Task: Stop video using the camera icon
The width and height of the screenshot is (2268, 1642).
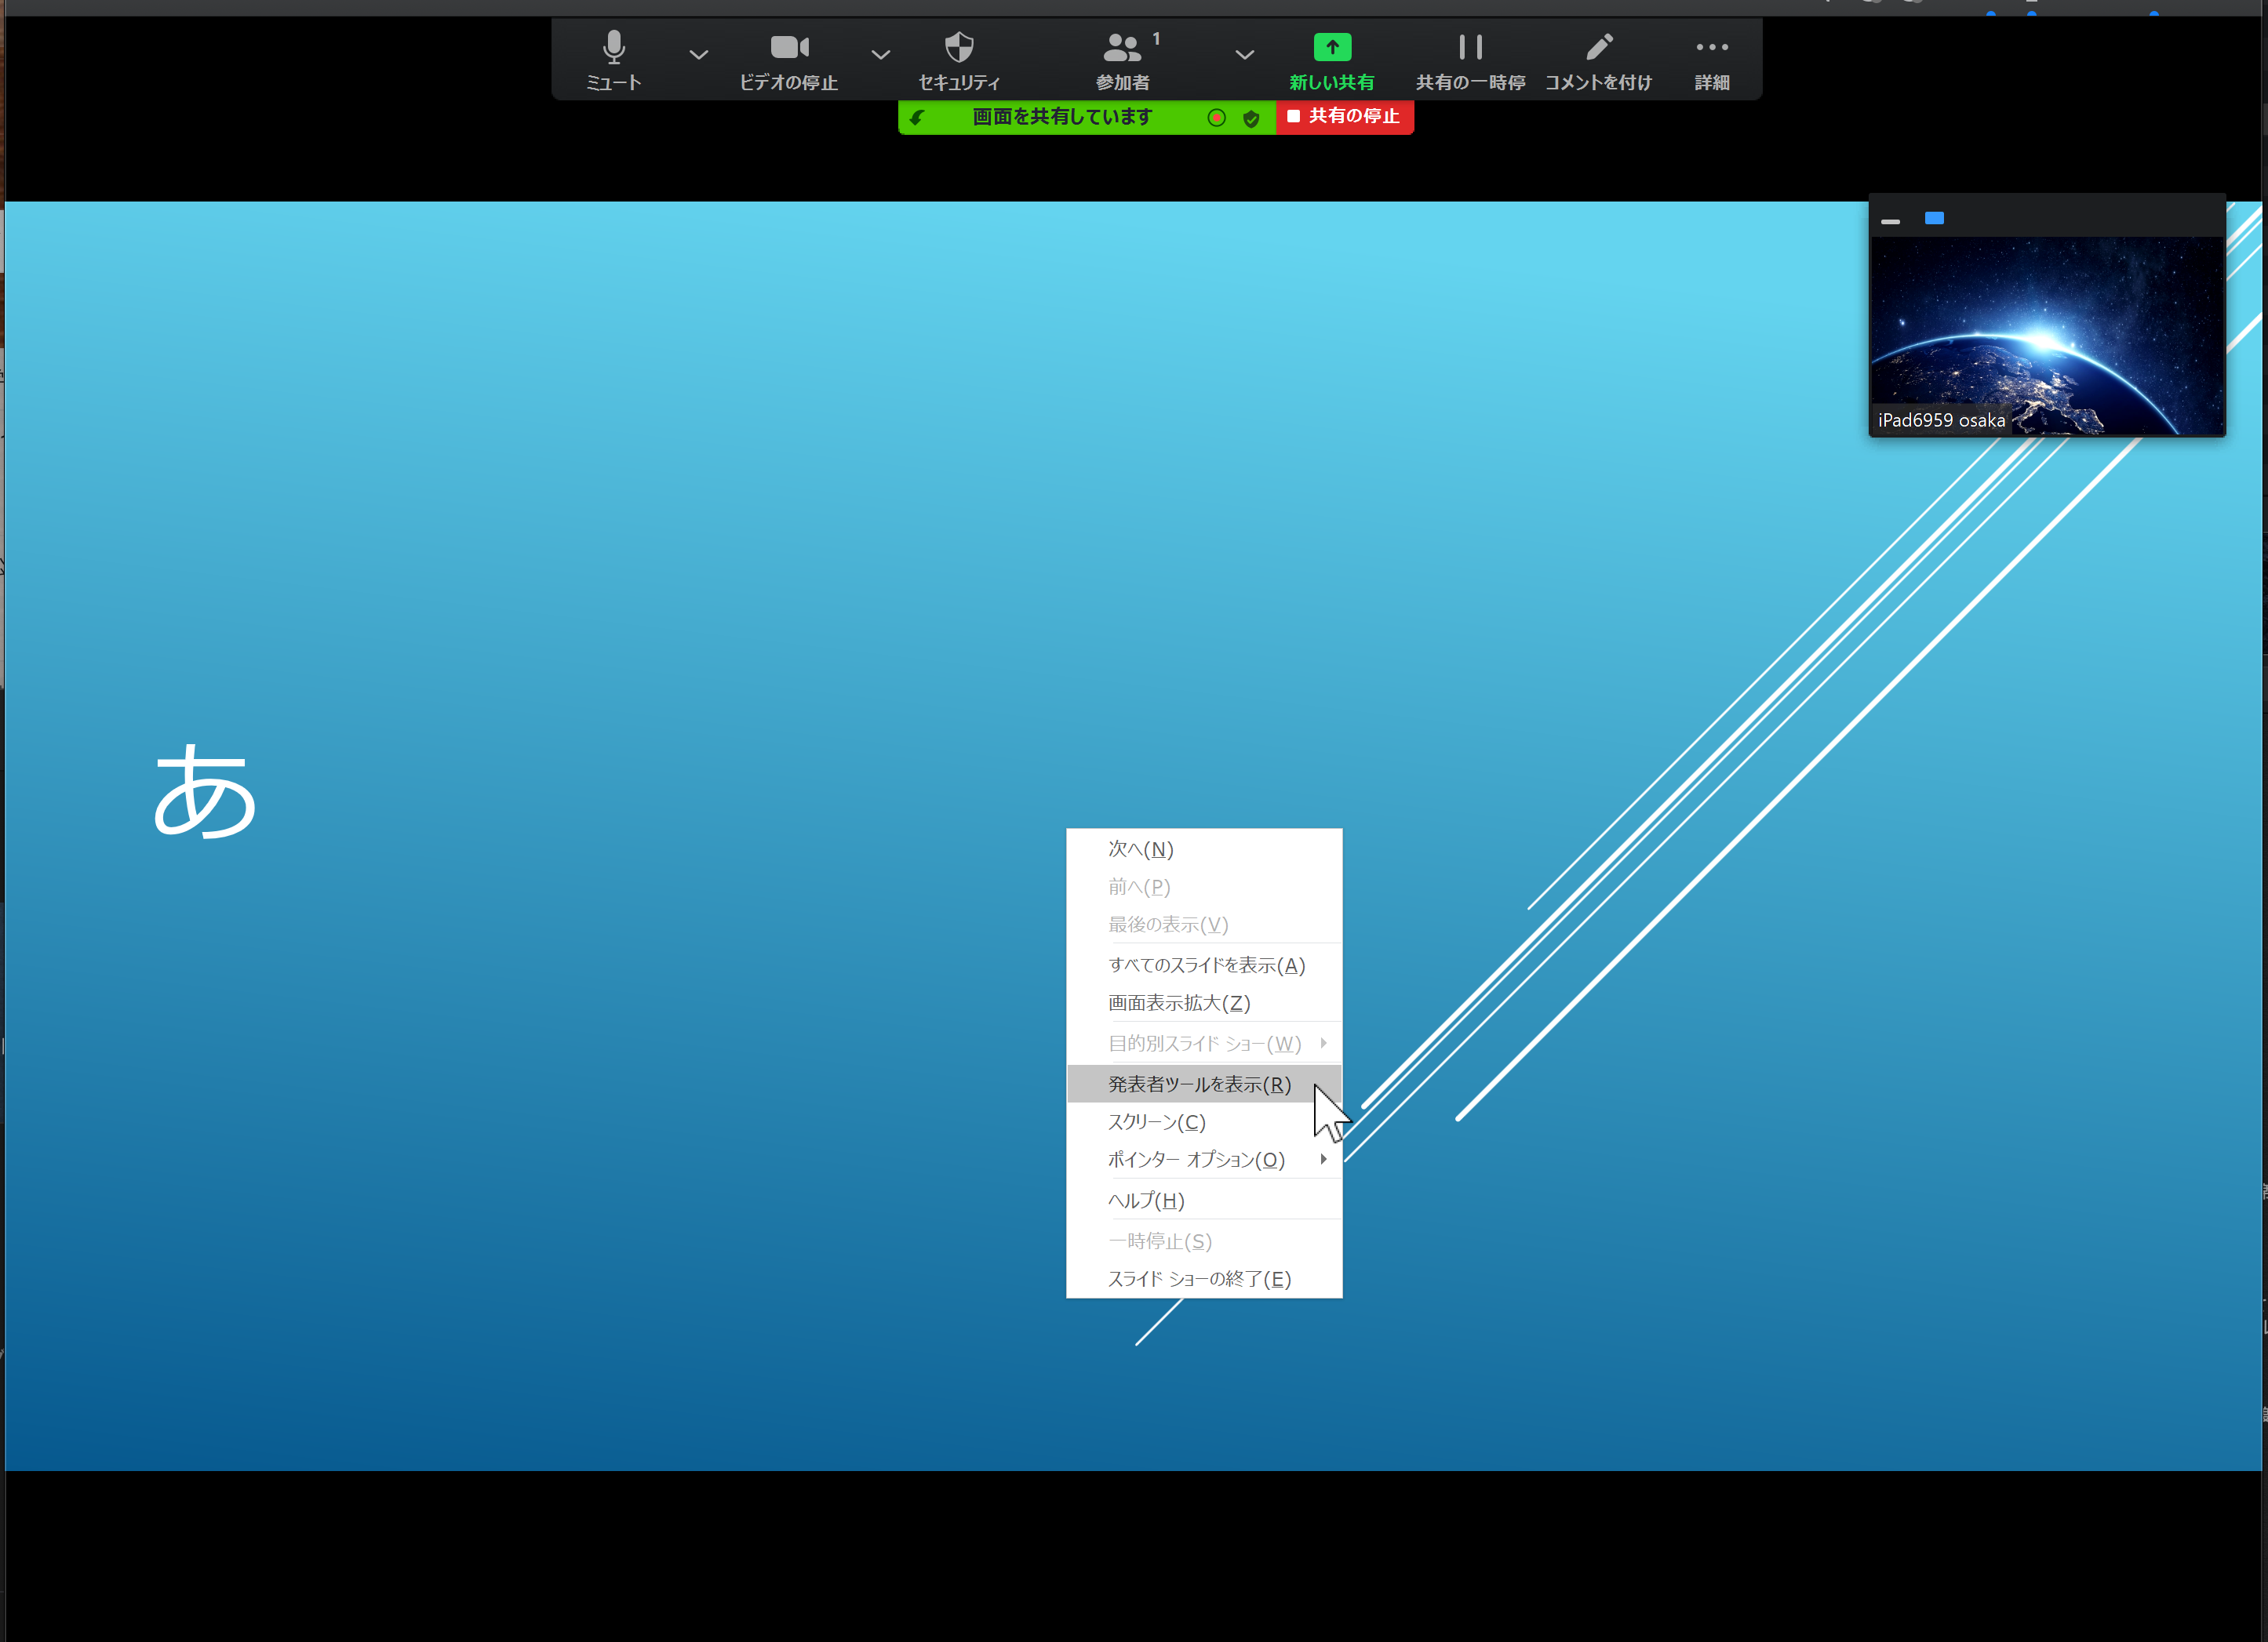Action: point(788,60)
